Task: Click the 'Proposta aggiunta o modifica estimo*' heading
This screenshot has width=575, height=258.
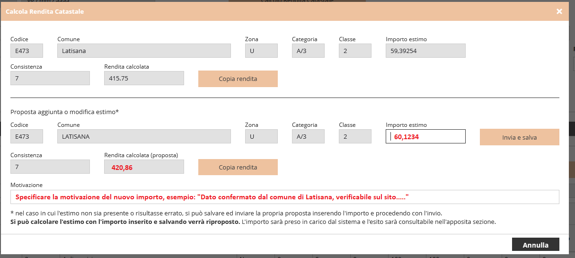Action: 64,112
